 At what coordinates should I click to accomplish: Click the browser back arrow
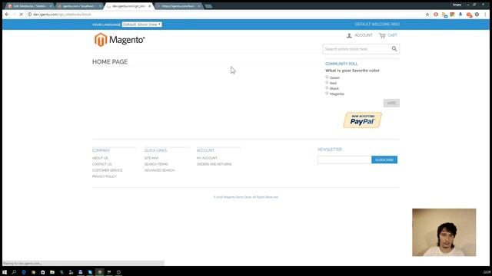7,15
